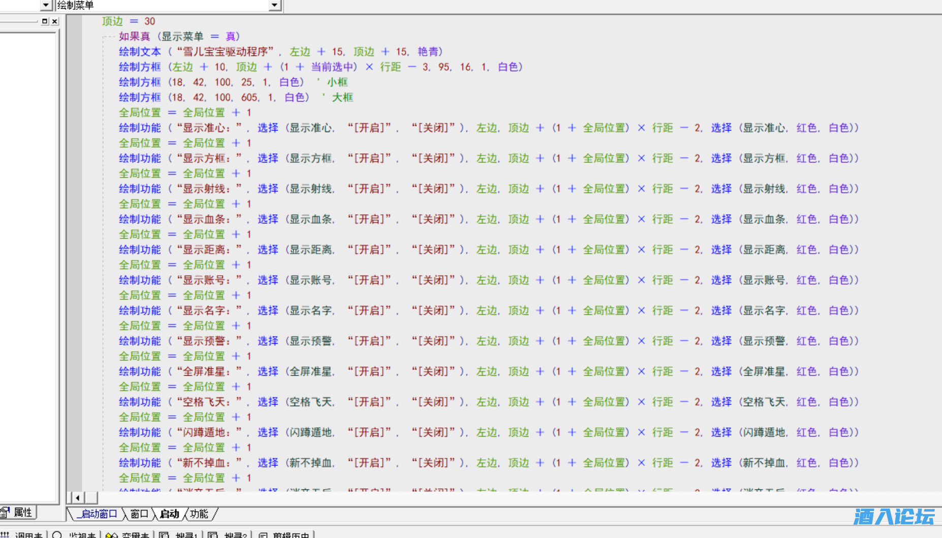Click the 剪辑历史 clipboard icon
Screen dimensions: 942x538
tap(263, 535)
